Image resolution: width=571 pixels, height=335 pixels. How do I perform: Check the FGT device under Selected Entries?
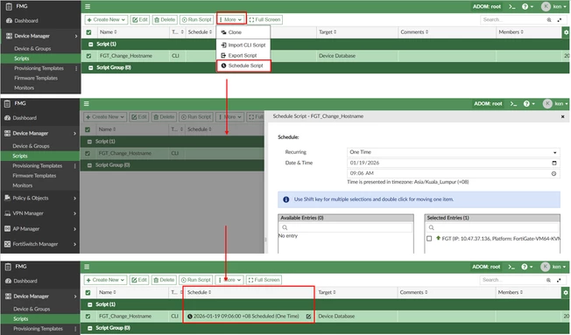coord(429,239)
